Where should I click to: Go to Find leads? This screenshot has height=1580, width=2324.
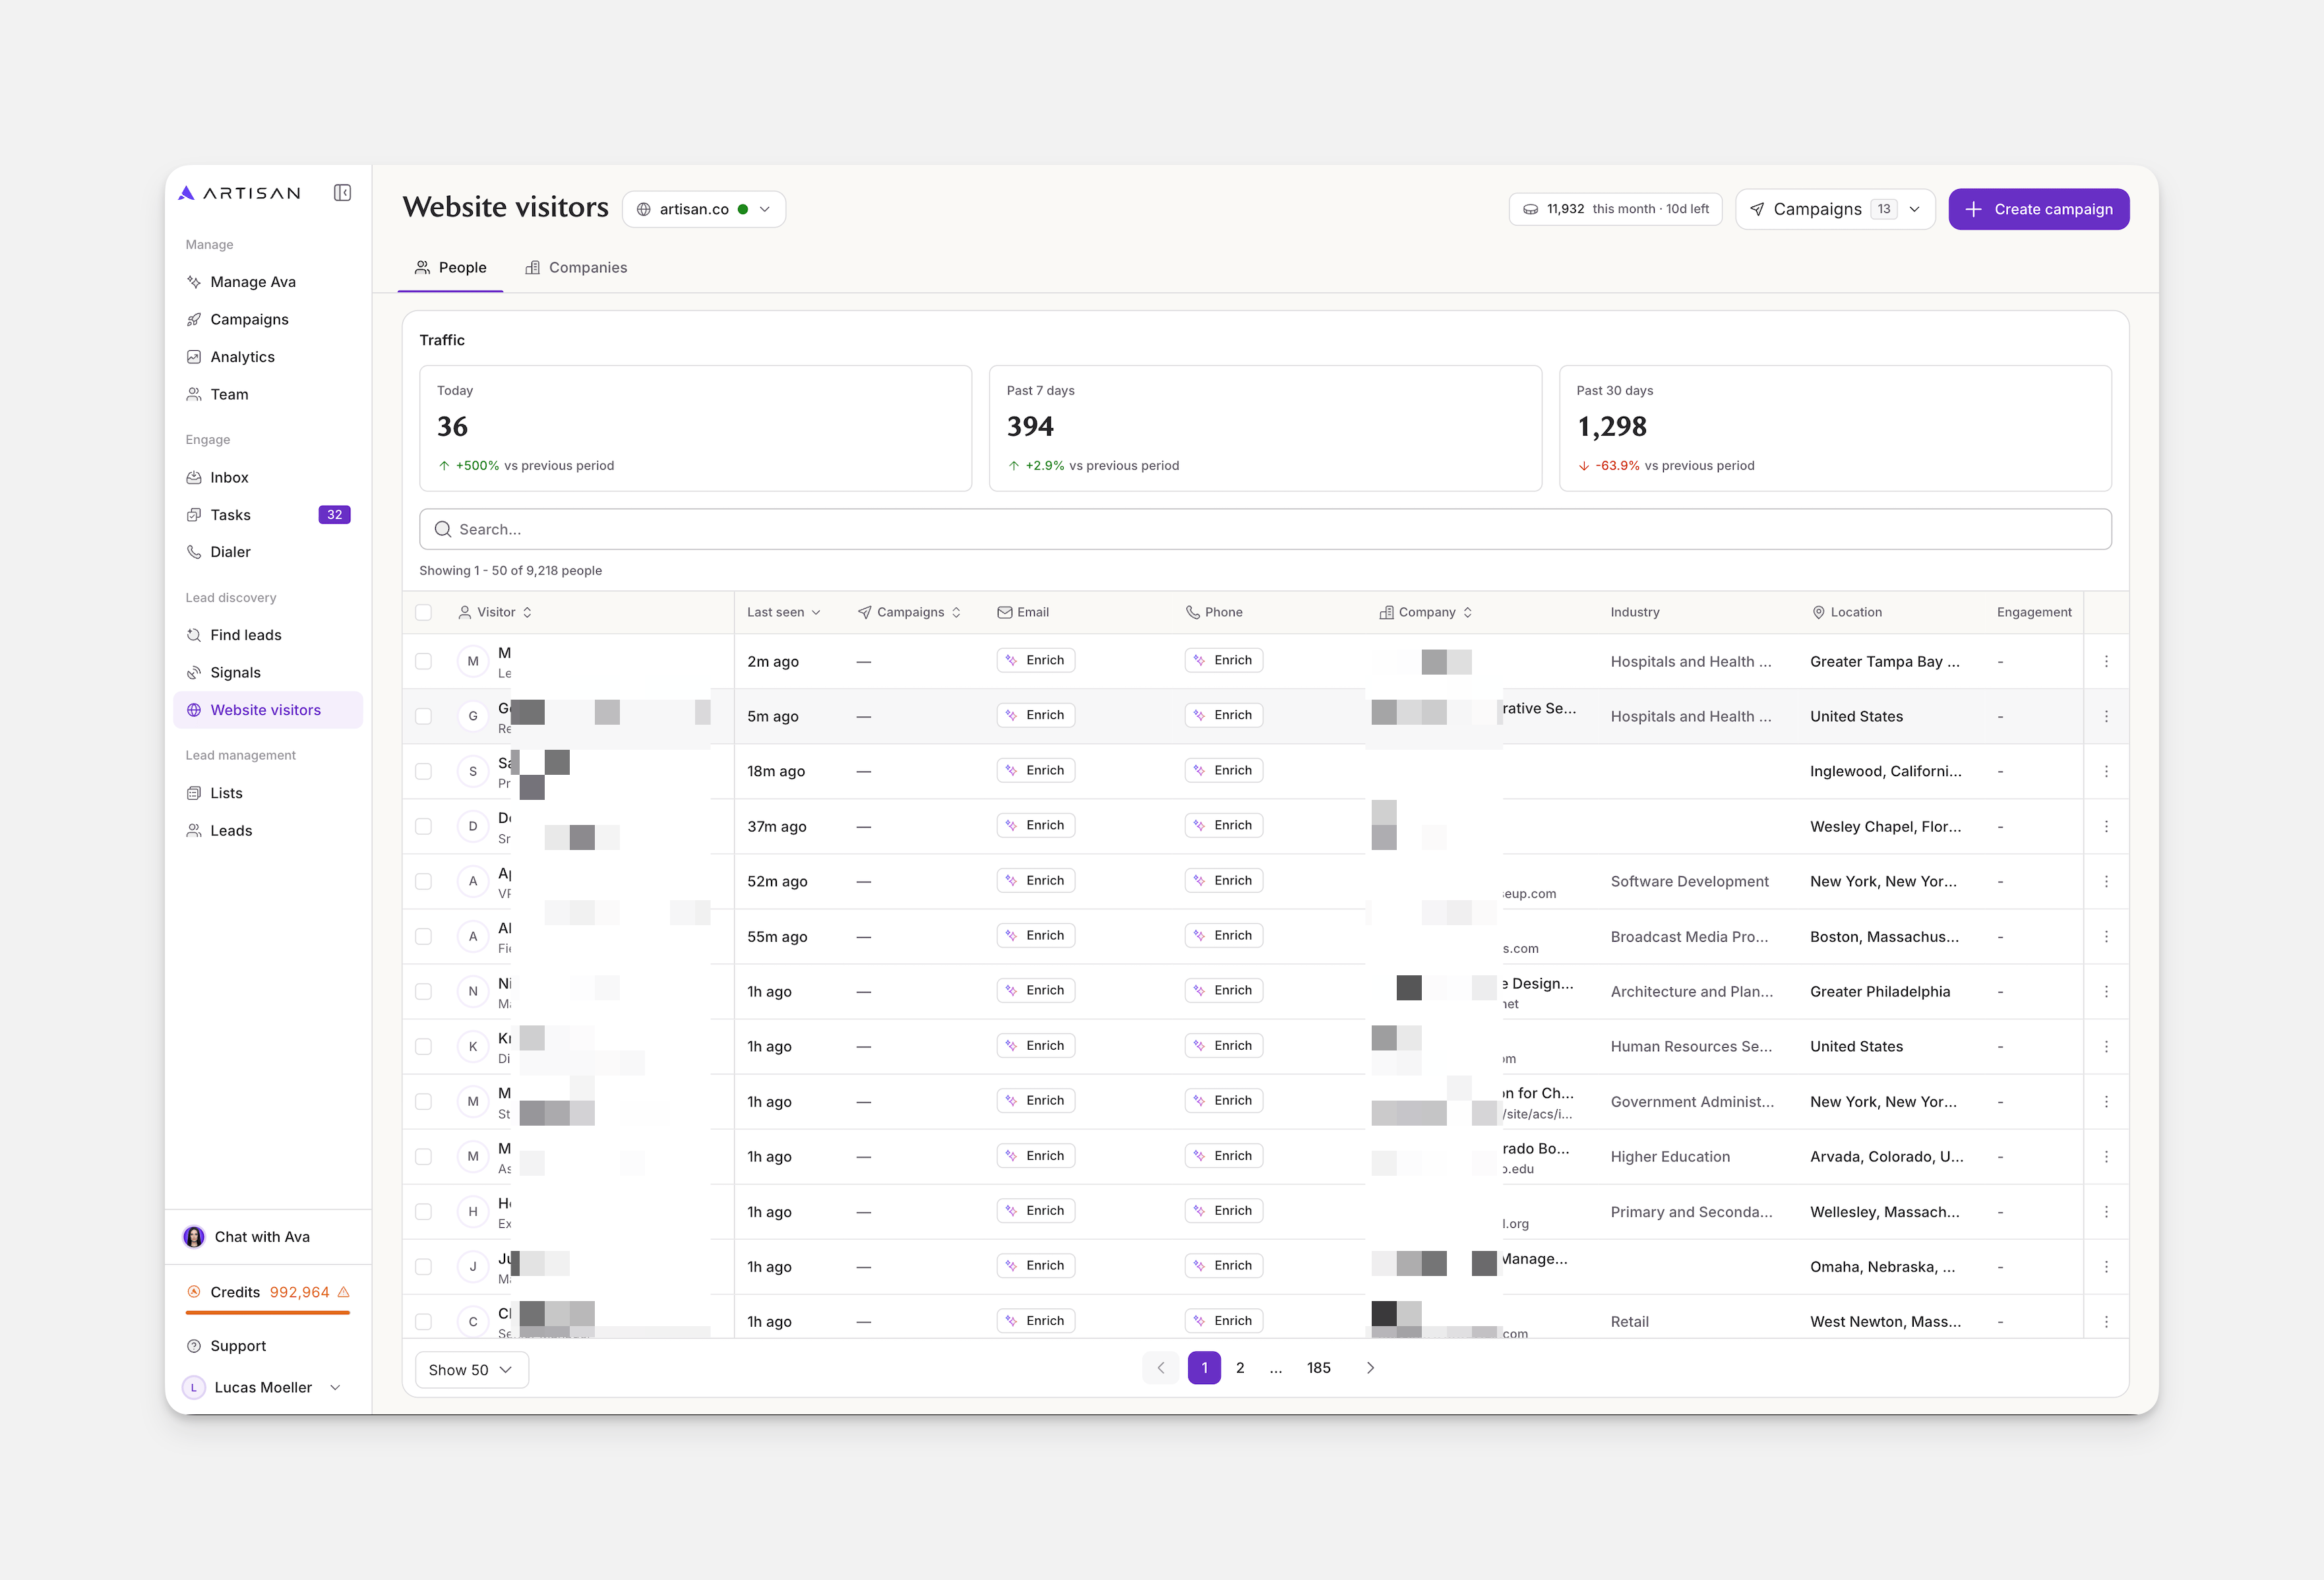click(268, 635)
